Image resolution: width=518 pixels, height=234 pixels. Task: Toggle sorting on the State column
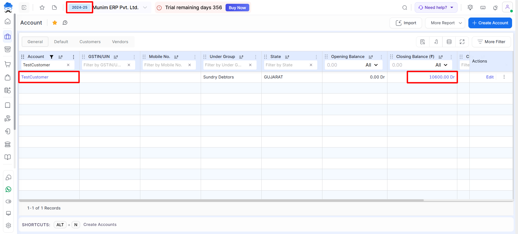(287, 57)
